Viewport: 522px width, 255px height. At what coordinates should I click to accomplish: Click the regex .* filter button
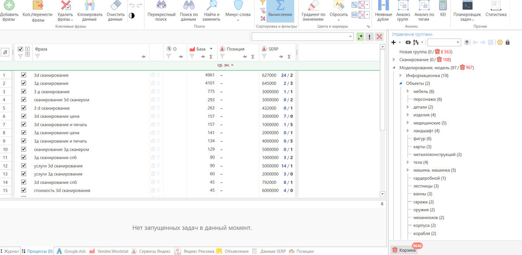click(360, 37)
